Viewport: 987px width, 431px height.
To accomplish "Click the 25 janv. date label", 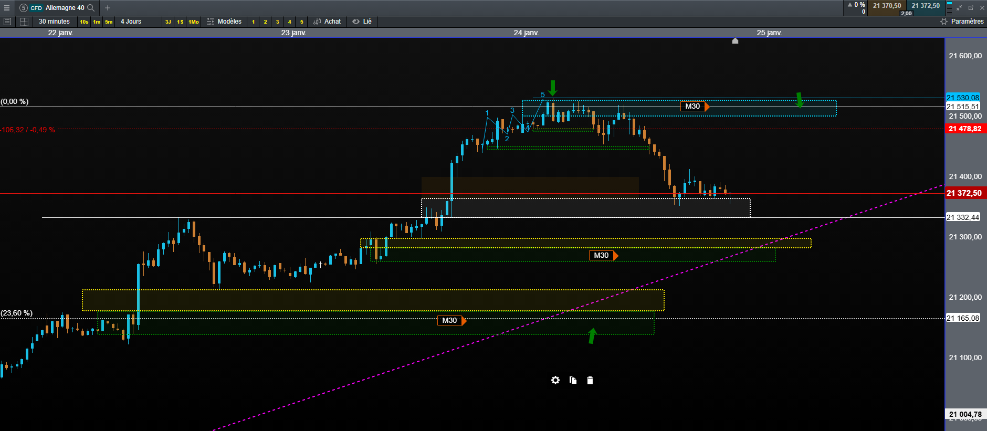I will [769, 33].
